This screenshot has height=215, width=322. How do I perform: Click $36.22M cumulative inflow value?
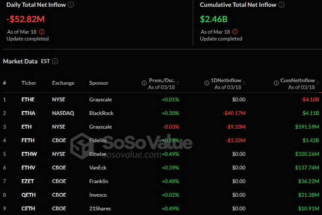(309, 181)
